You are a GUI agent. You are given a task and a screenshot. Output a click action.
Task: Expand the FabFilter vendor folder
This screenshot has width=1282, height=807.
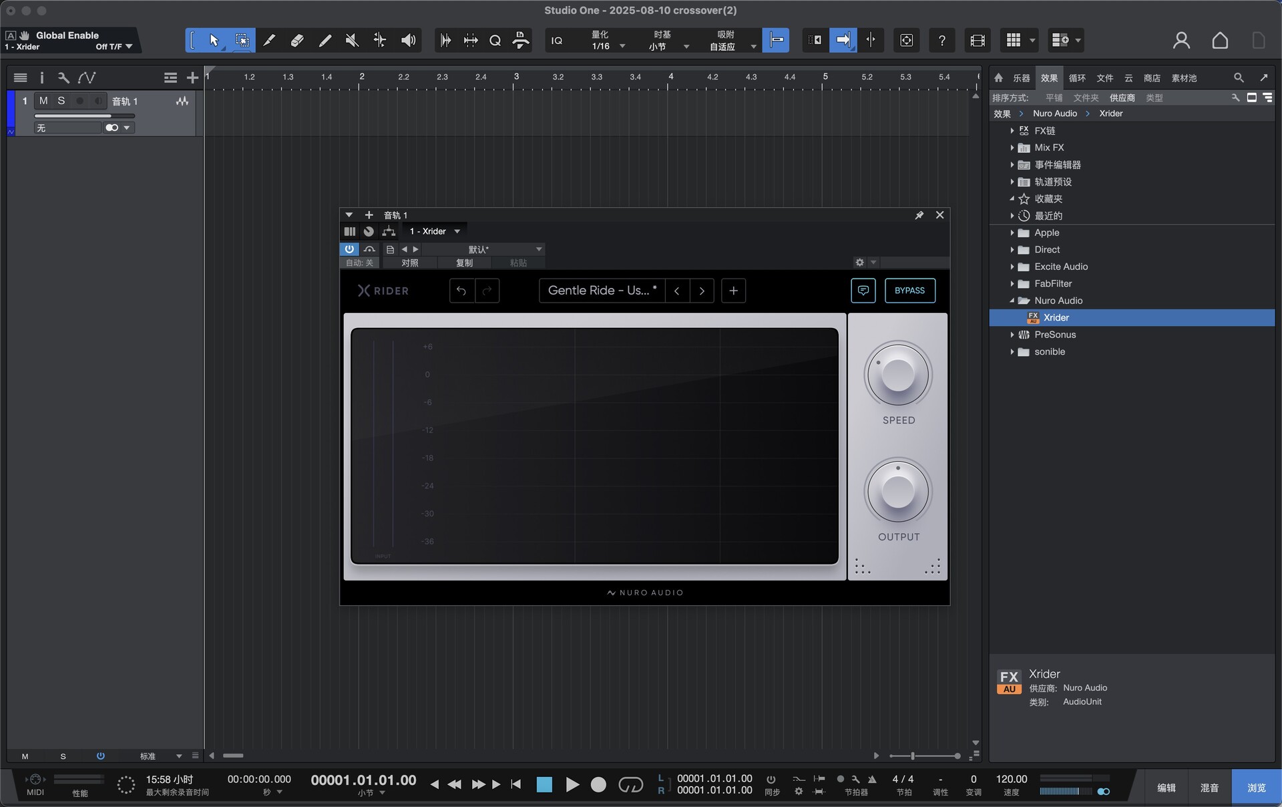click(1012, 284)
